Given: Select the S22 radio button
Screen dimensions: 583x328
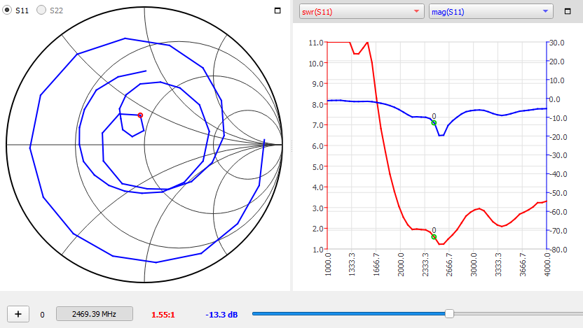Looking at the screenshot, I should [x=41, y=10].
